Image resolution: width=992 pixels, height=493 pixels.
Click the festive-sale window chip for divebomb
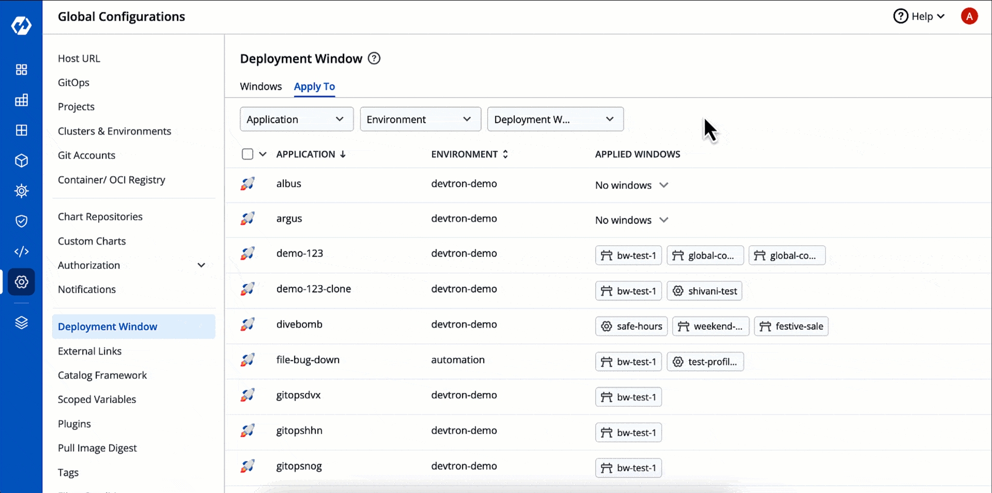pos(791,326)
